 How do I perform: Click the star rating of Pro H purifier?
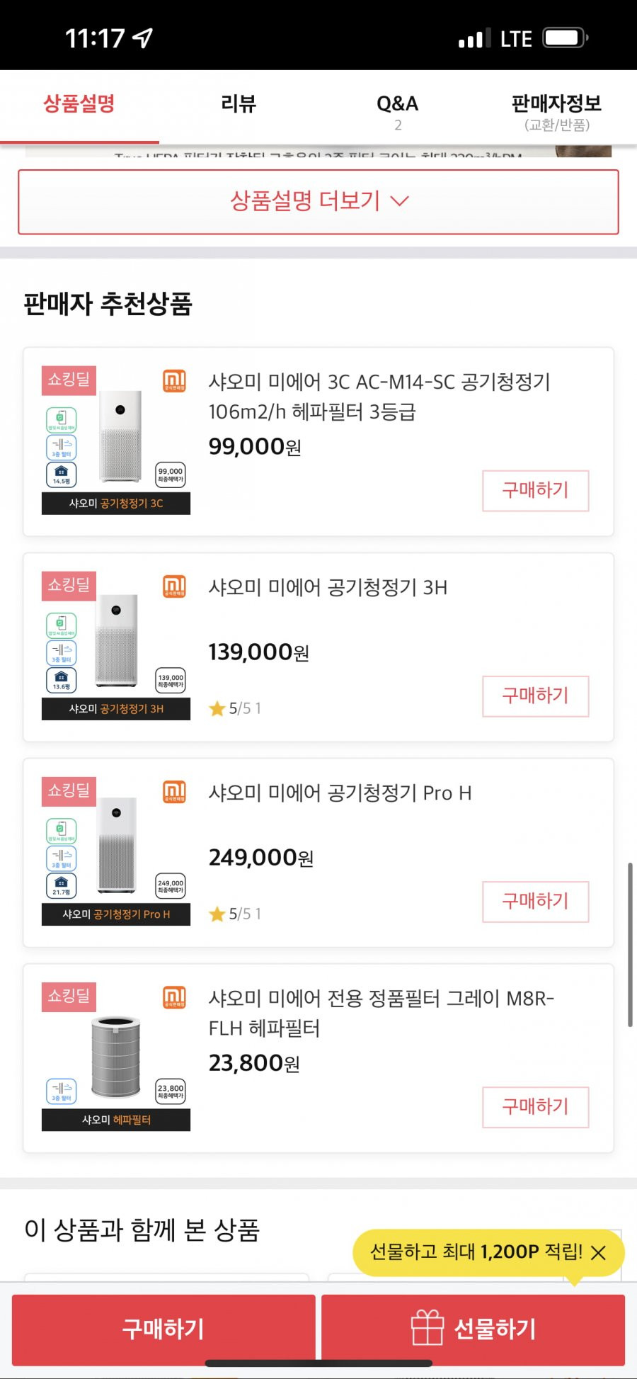[x=235, y=914]
